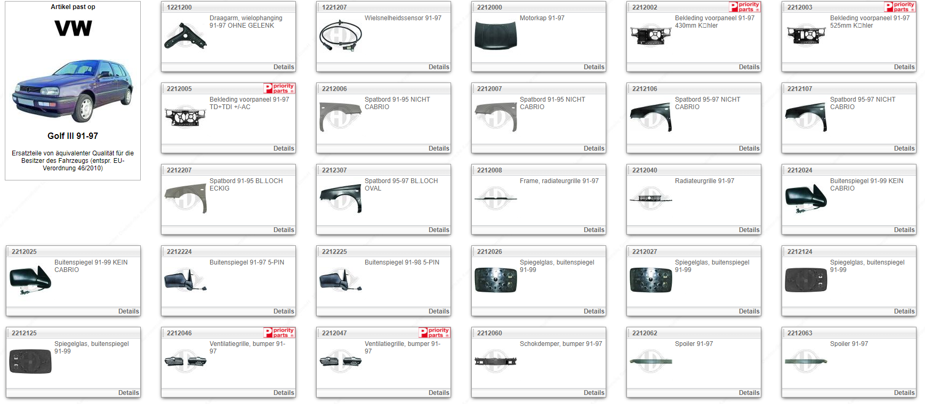
Task: Click the mirror image for part 2212024
Action: tap(806, 199)
